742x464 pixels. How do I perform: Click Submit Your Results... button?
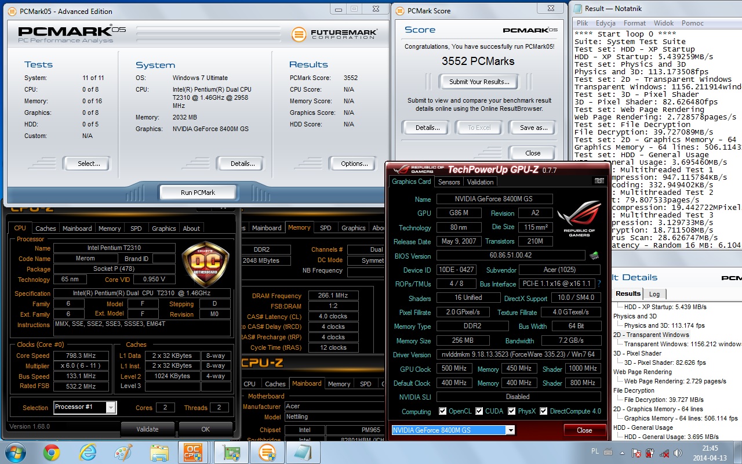pyautogui.click(x=479, y=82)
